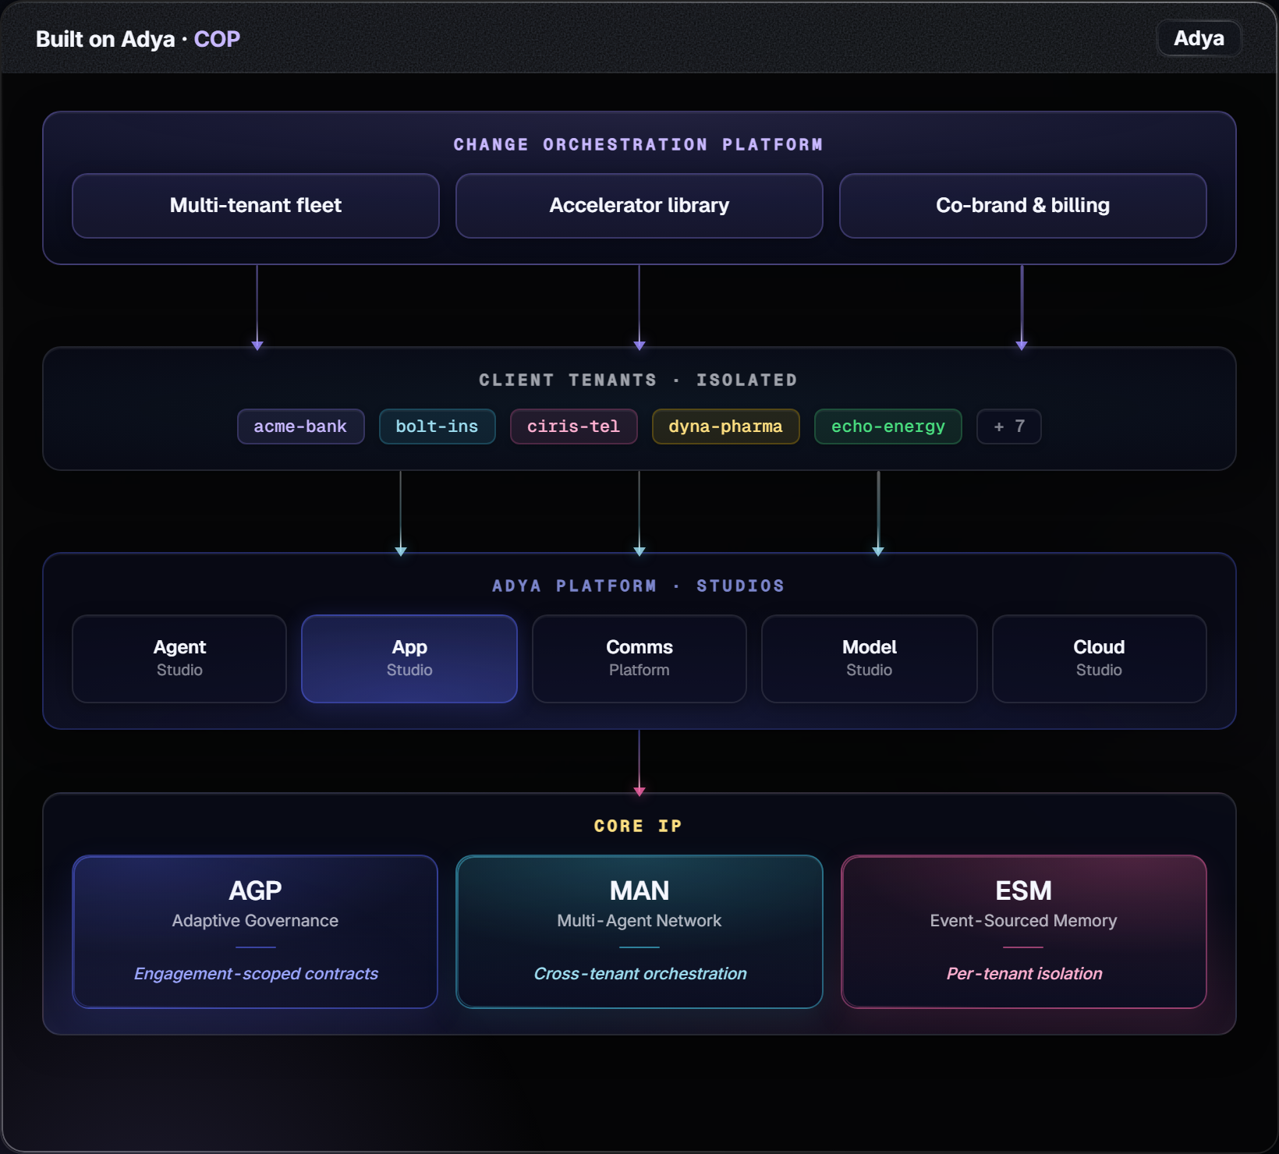
Task: Click the 'Built on Adya · COP' title
Action: click(x=138, y=39)
